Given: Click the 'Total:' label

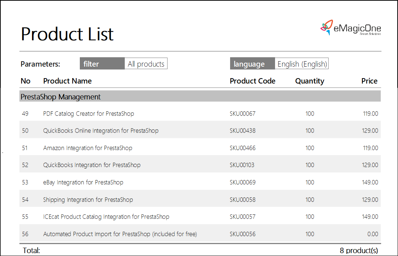Looking at the screenshot, I should (32, 251).
